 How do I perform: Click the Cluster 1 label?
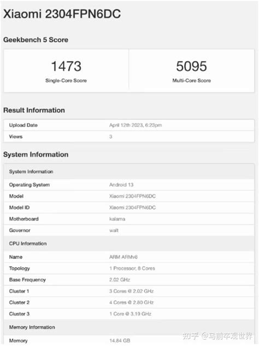pos(19,291)
